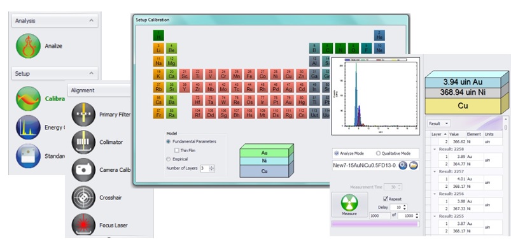Open the Calibration setup icon

pos(29,99)
